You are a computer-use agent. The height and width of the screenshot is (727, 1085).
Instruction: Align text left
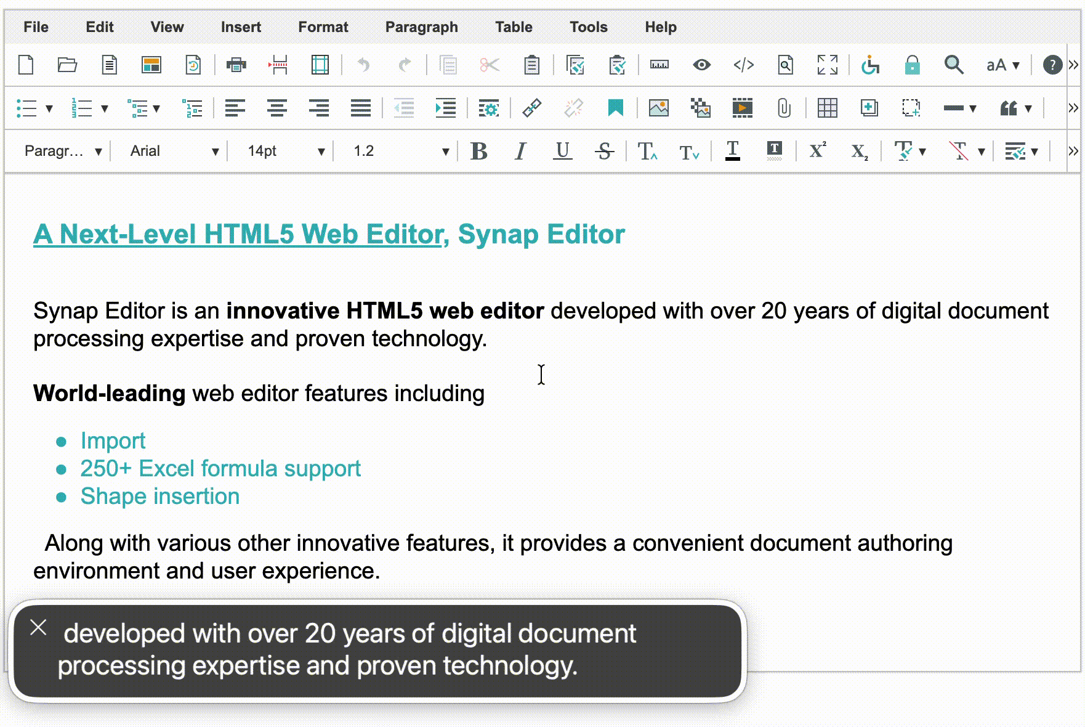[235, 108]
